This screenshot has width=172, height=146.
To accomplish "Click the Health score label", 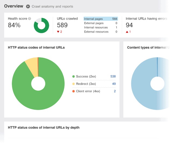I will tap(17, 19).
